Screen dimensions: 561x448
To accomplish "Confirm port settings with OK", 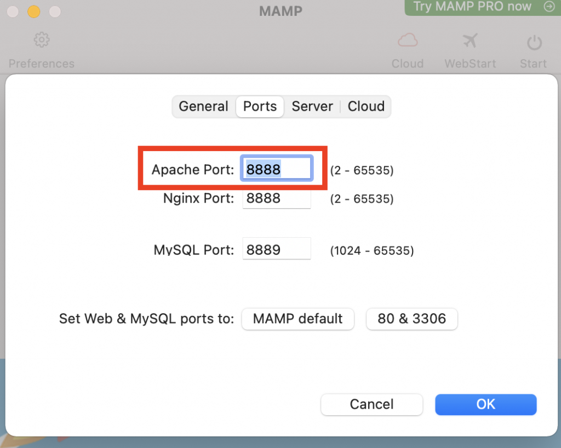I will coord(486,404).
